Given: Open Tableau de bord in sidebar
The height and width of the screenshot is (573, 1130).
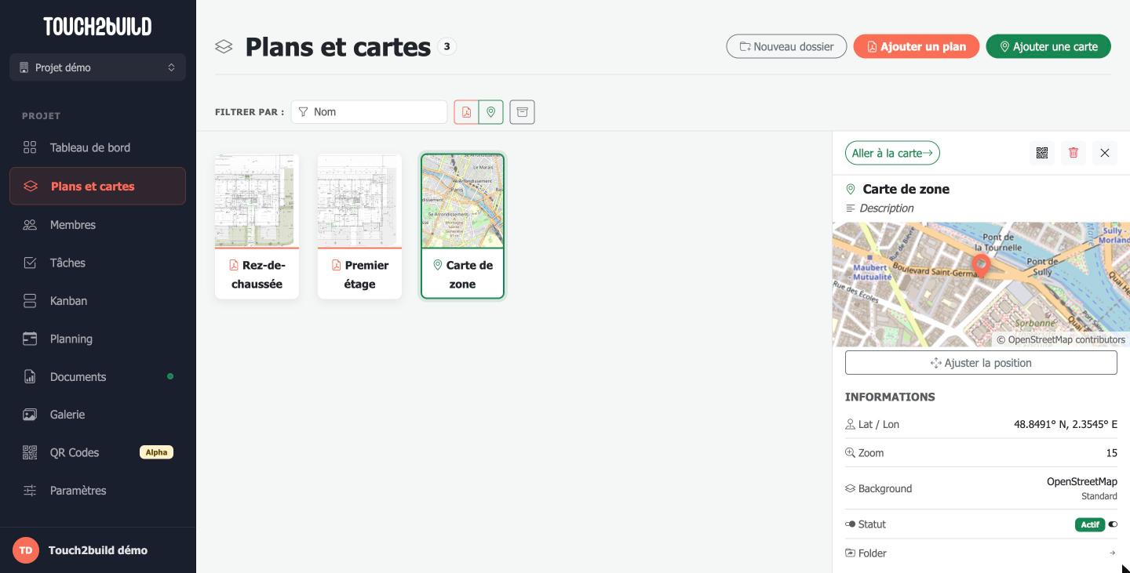Looking at the screenshot, I should coord(98,147).
